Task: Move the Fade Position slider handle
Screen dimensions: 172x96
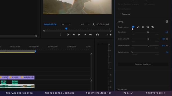Action: pyautogui.click(x=132, y=53)
